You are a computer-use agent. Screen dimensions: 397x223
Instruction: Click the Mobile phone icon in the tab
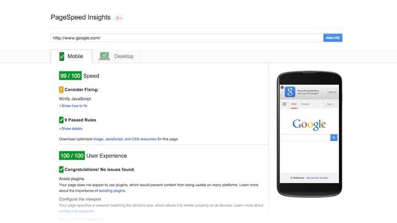click(62, 56)
